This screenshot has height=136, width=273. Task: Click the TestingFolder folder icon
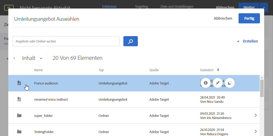point(19,131)
